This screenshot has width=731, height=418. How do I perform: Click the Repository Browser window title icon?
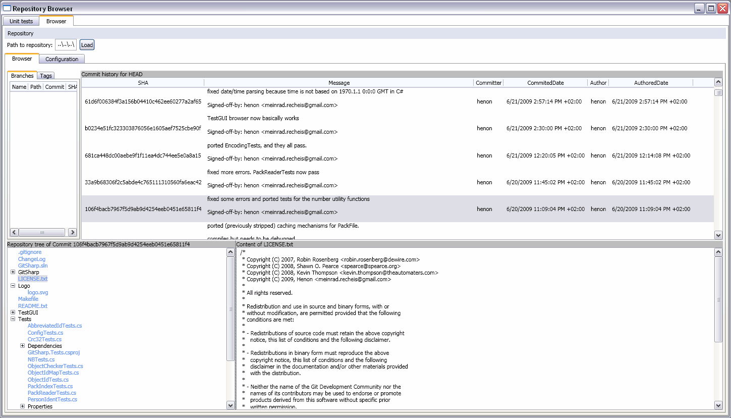pos(7,8)
